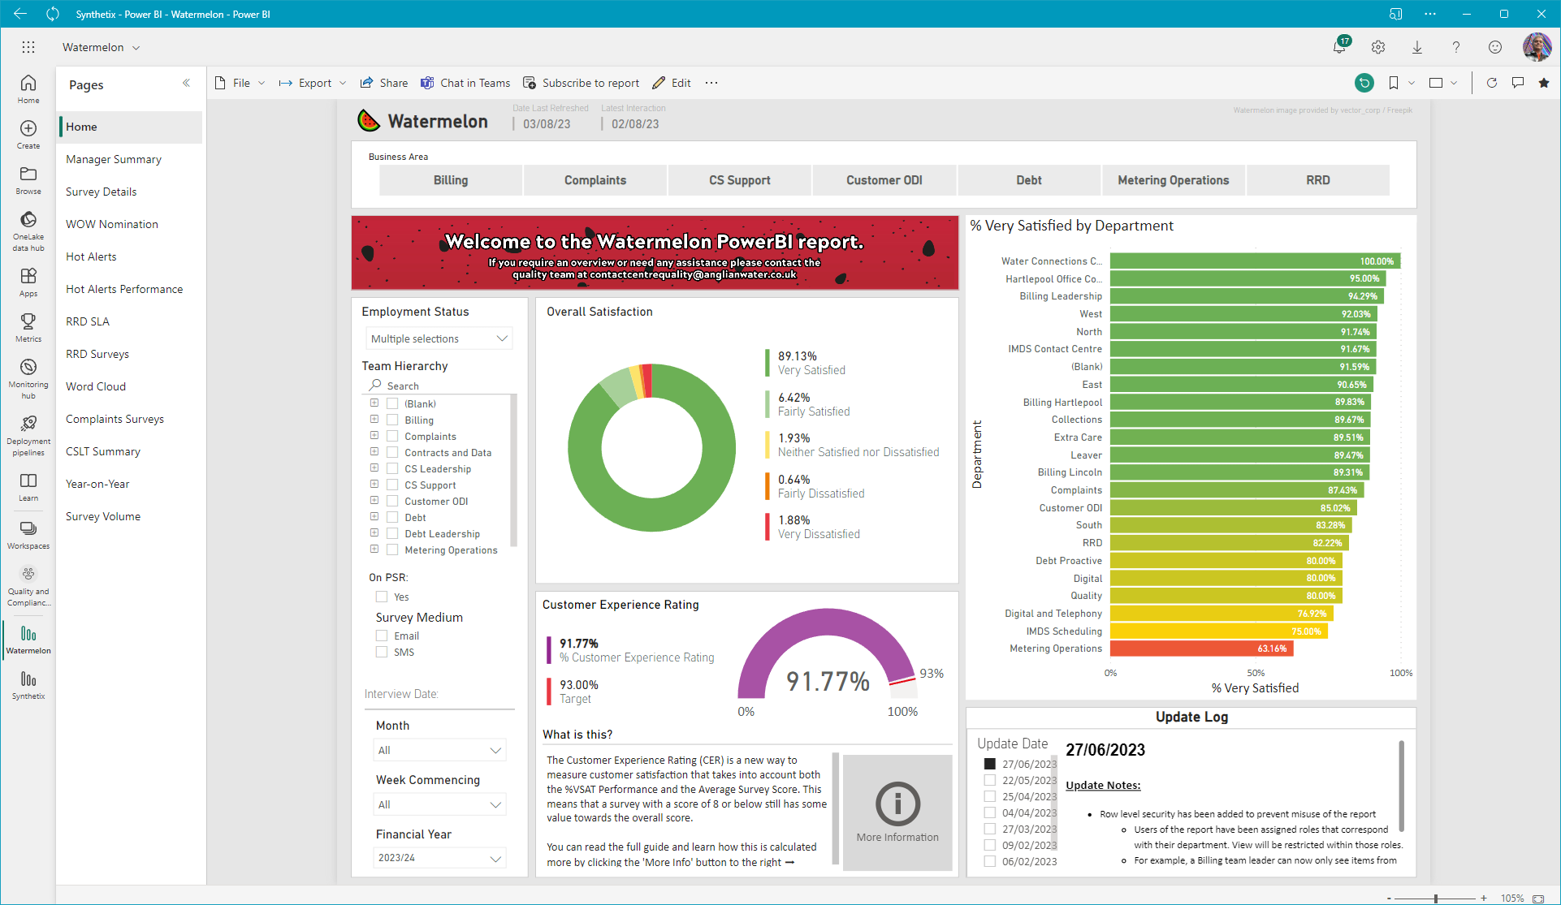Check the Billing team checkbox
This screenshot has width=1561, height=905.
coord(392,420)
